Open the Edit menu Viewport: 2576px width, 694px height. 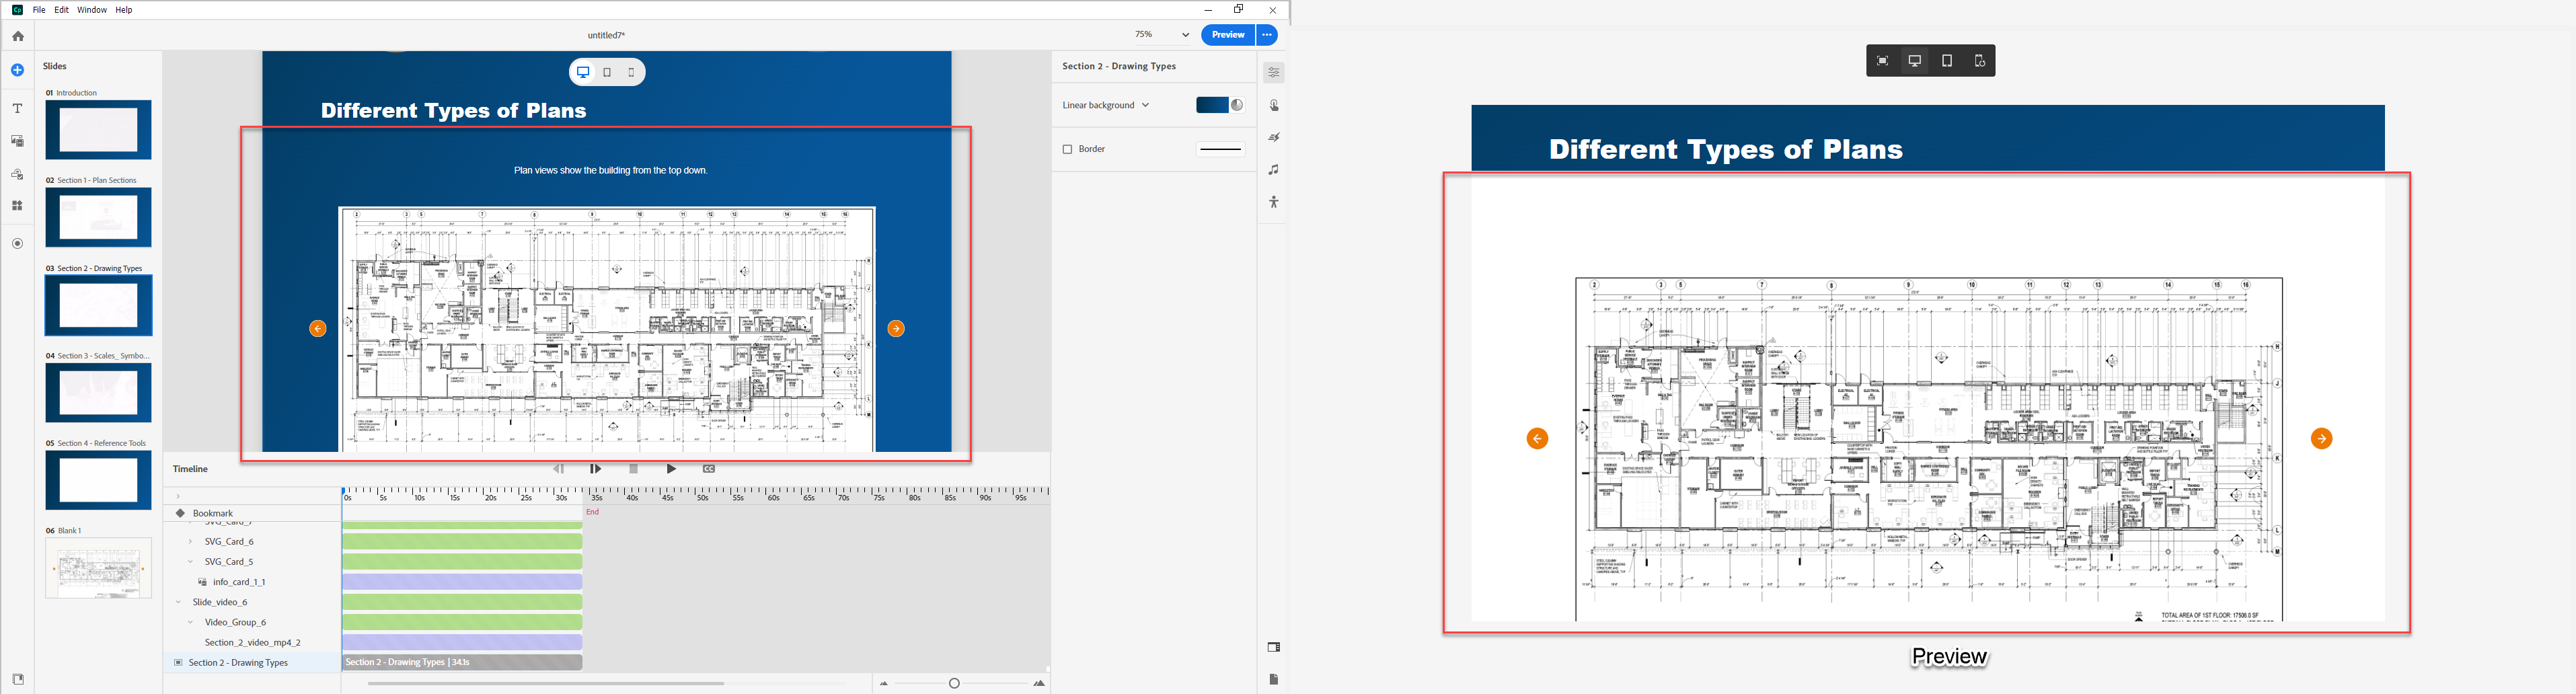coord(61,10)
